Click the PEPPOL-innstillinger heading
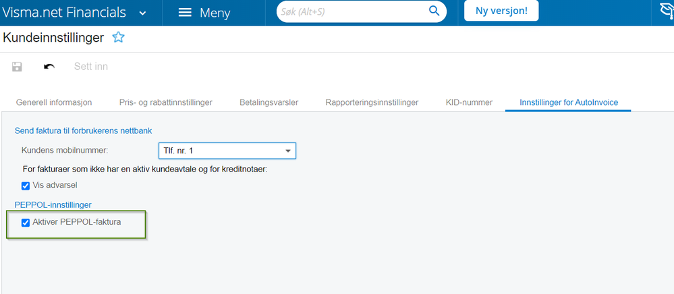 coord(53,205)
